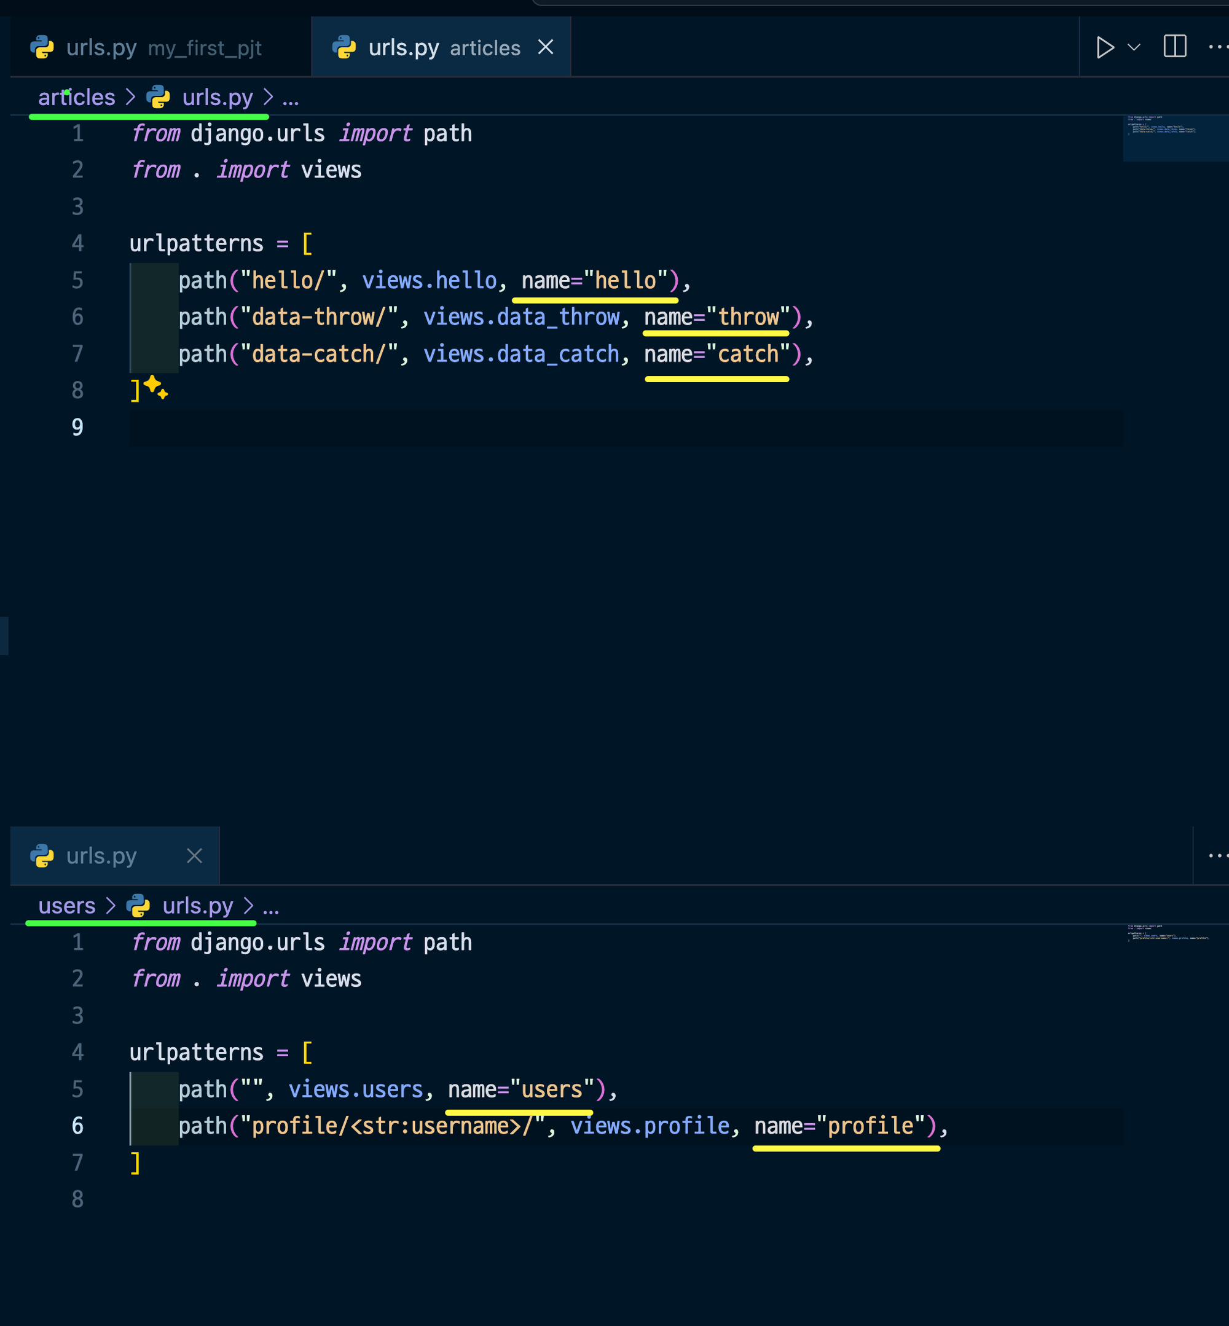The height and width of the screenshot is (1326, 1229).
Task: Click users folder in breadcrumb
Action: pyautogui.click(x=66, y=906)
